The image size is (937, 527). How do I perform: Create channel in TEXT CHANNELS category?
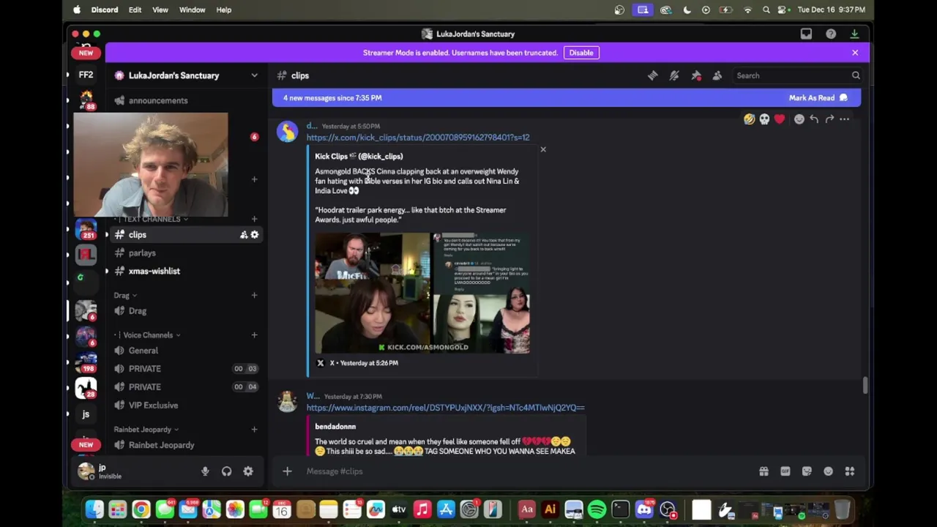[x=254, y=219]
